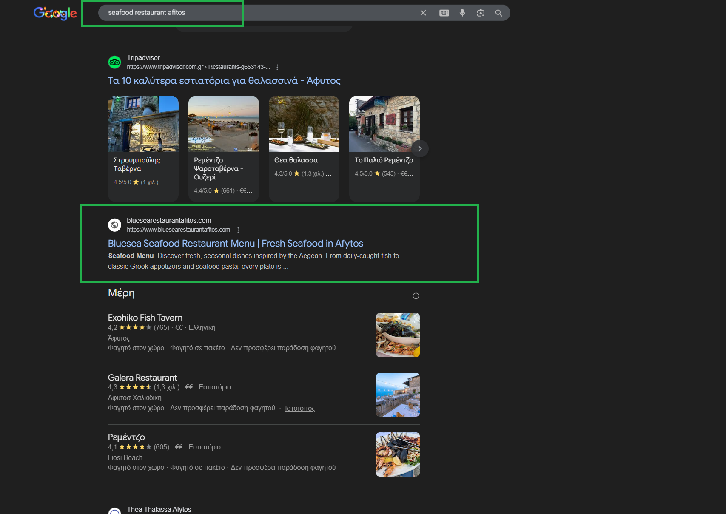Clear the search box text
This screenshot has width=726, height=514.
tap(423, 13)
